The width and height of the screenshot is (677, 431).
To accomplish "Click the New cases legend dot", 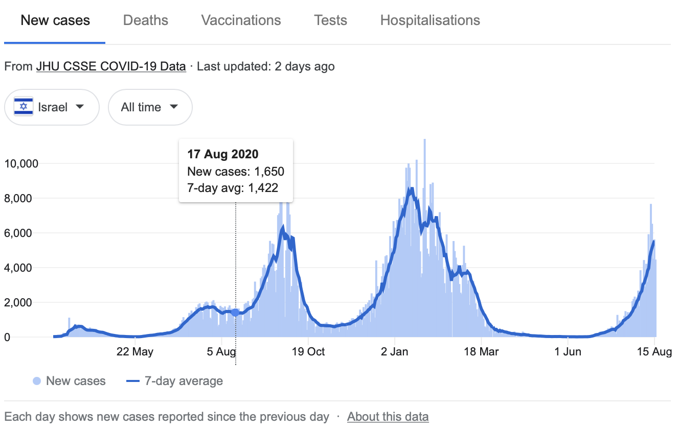I will tap(37, 381).
